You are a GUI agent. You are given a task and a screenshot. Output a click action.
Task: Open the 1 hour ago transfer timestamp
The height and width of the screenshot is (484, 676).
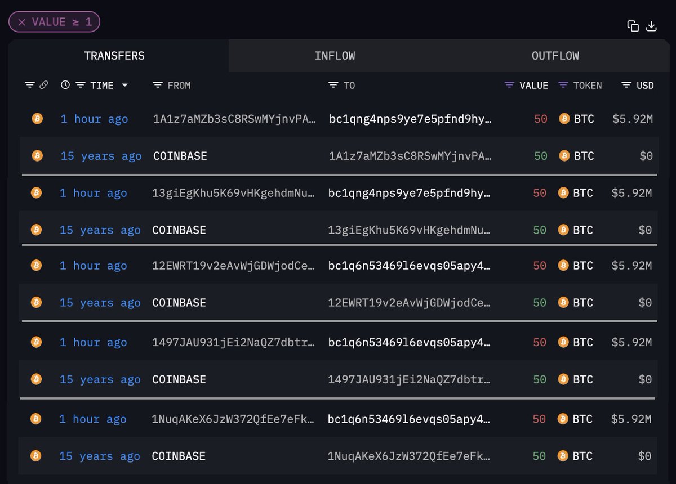(x=94, y=119)
